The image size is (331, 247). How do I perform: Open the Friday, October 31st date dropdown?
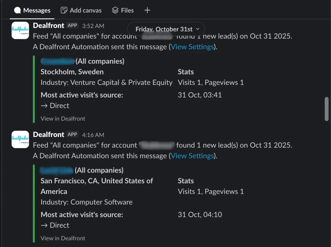tap(166, 29)
